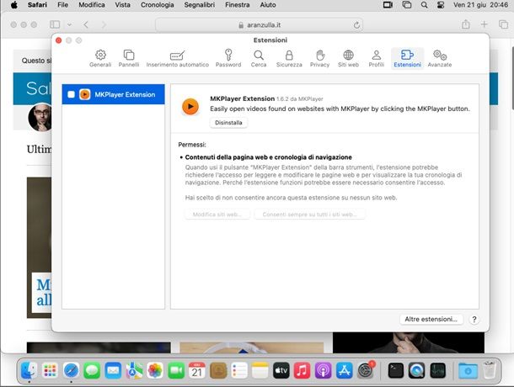The width and height of the screenshot is (514, 387).
Task: Click the Safari compass icon in Dock
Action: pos(71,371)
